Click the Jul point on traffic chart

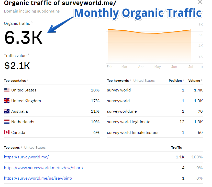coord(191,30)
